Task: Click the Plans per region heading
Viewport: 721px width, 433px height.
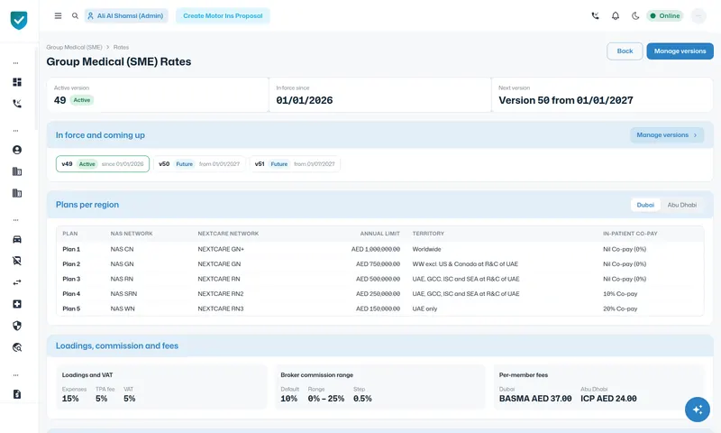Action: 87,205
